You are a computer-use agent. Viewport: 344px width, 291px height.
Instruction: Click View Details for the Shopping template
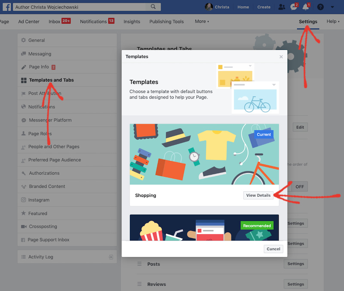pyautogui.click(x=258, y=195)
